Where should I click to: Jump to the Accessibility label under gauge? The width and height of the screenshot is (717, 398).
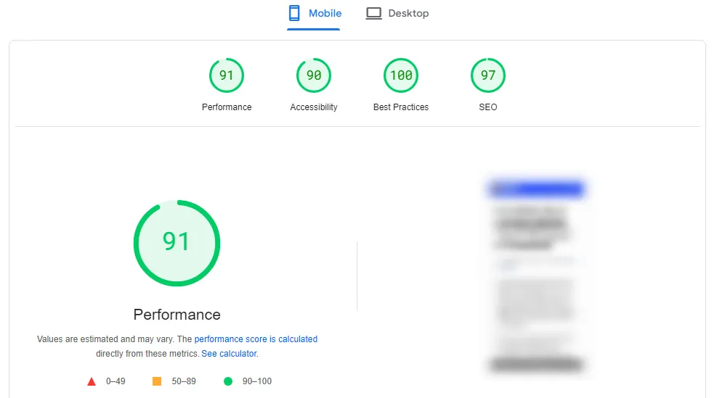[x=314, y=107]
